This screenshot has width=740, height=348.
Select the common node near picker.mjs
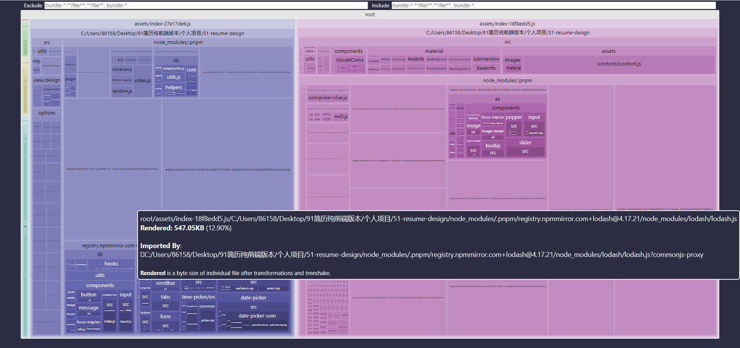pos(207,306)
